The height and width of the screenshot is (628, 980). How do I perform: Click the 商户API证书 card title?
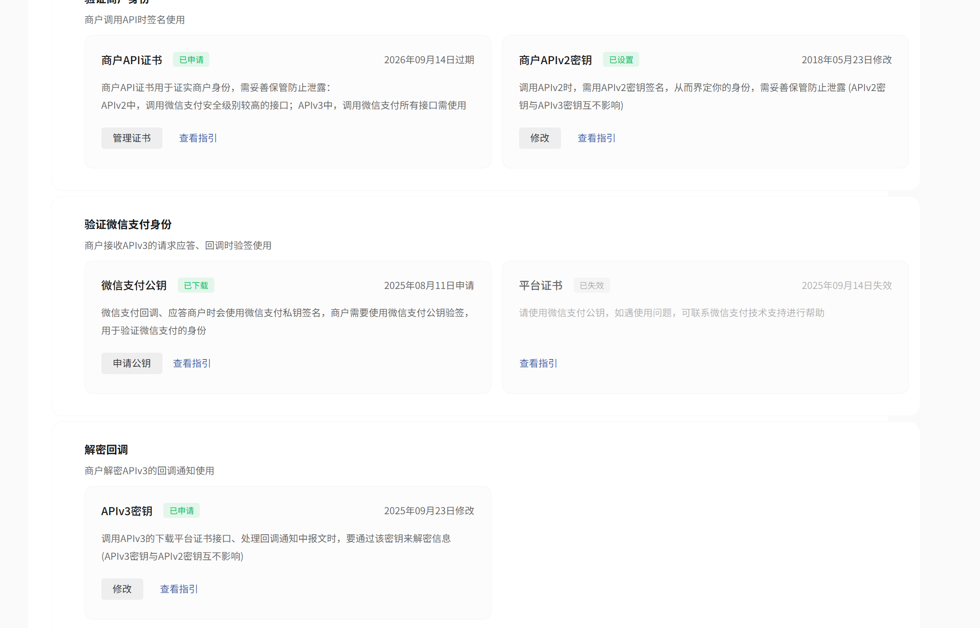[x=131, y=60]
